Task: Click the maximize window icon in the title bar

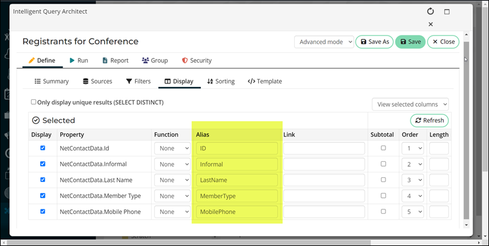Action: tap(446, 11)
